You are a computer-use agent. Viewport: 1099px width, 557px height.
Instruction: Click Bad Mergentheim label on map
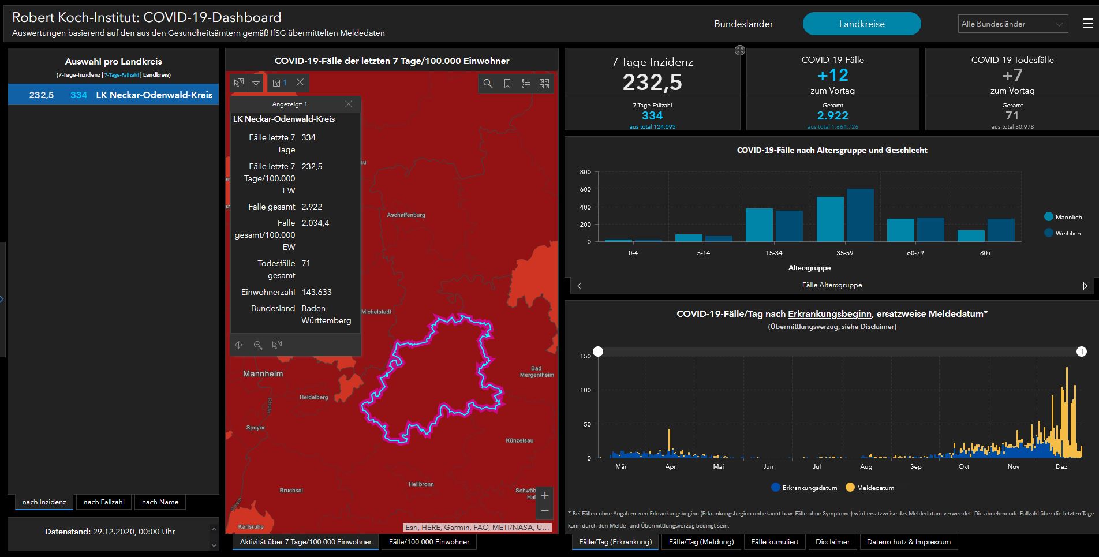(x=537, y=371)
